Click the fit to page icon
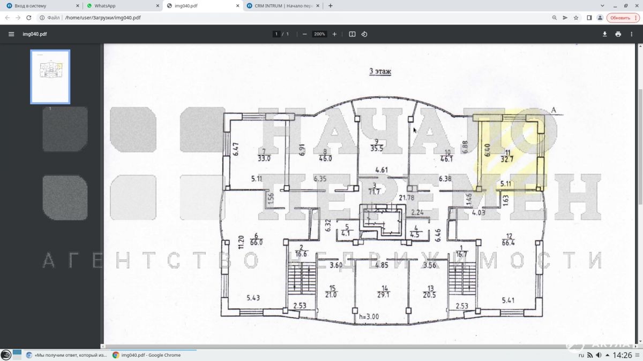 click(352, 34)
